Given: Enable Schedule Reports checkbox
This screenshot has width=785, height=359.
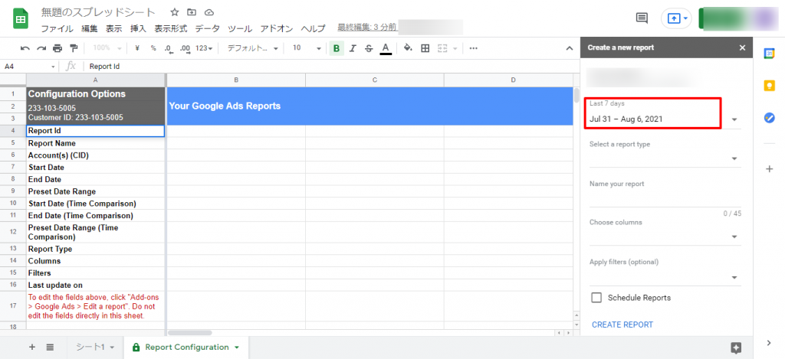Looking at the screenshot, I should click(596, 298).
